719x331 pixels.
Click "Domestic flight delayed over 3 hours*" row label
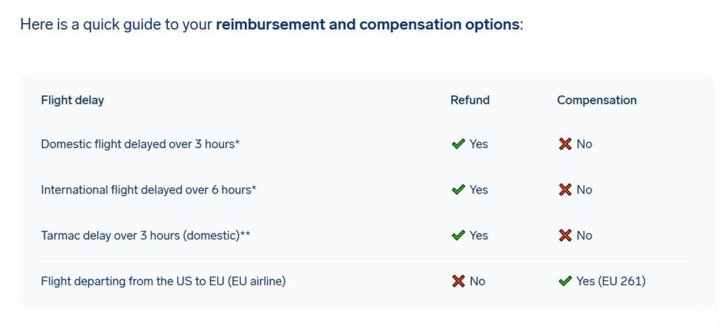point(140,144)
